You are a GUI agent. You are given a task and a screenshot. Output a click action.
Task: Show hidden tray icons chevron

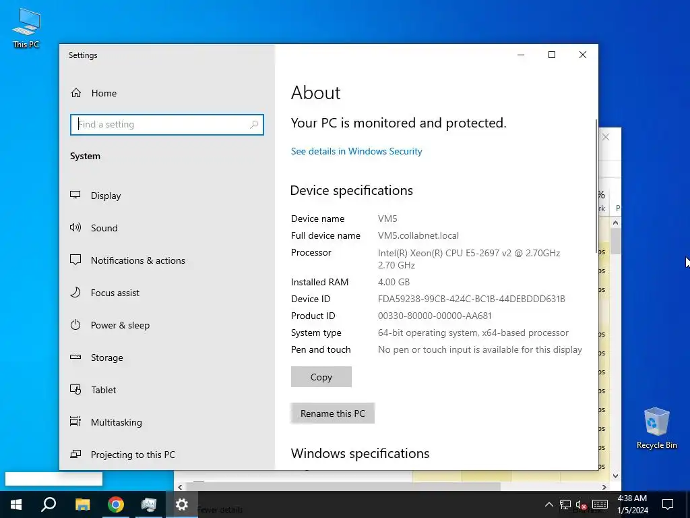(548, 505)
